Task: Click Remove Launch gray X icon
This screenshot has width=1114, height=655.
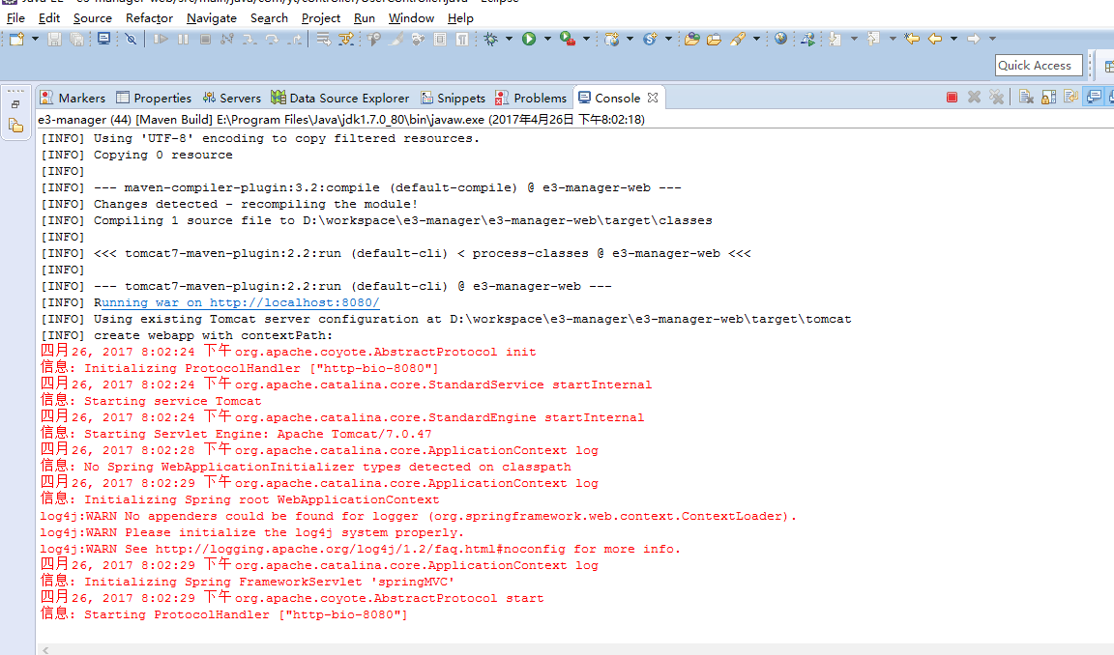Action: [x=974, y=98]
